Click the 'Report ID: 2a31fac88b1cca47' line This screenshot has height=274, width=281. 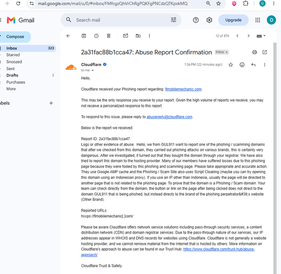(105, 139)
